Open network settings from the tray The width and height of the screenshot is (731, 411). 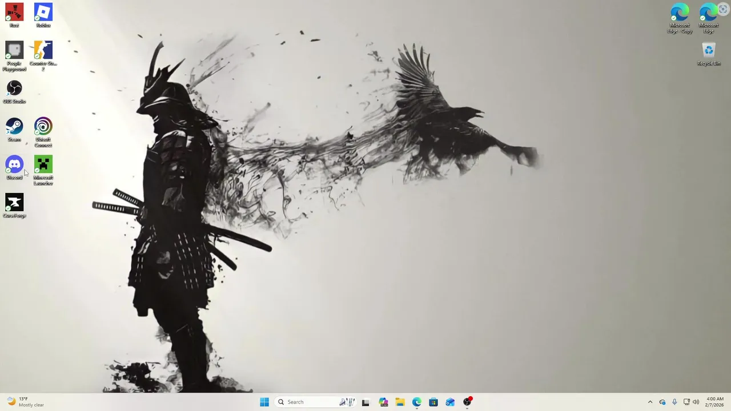coord(686,402)
